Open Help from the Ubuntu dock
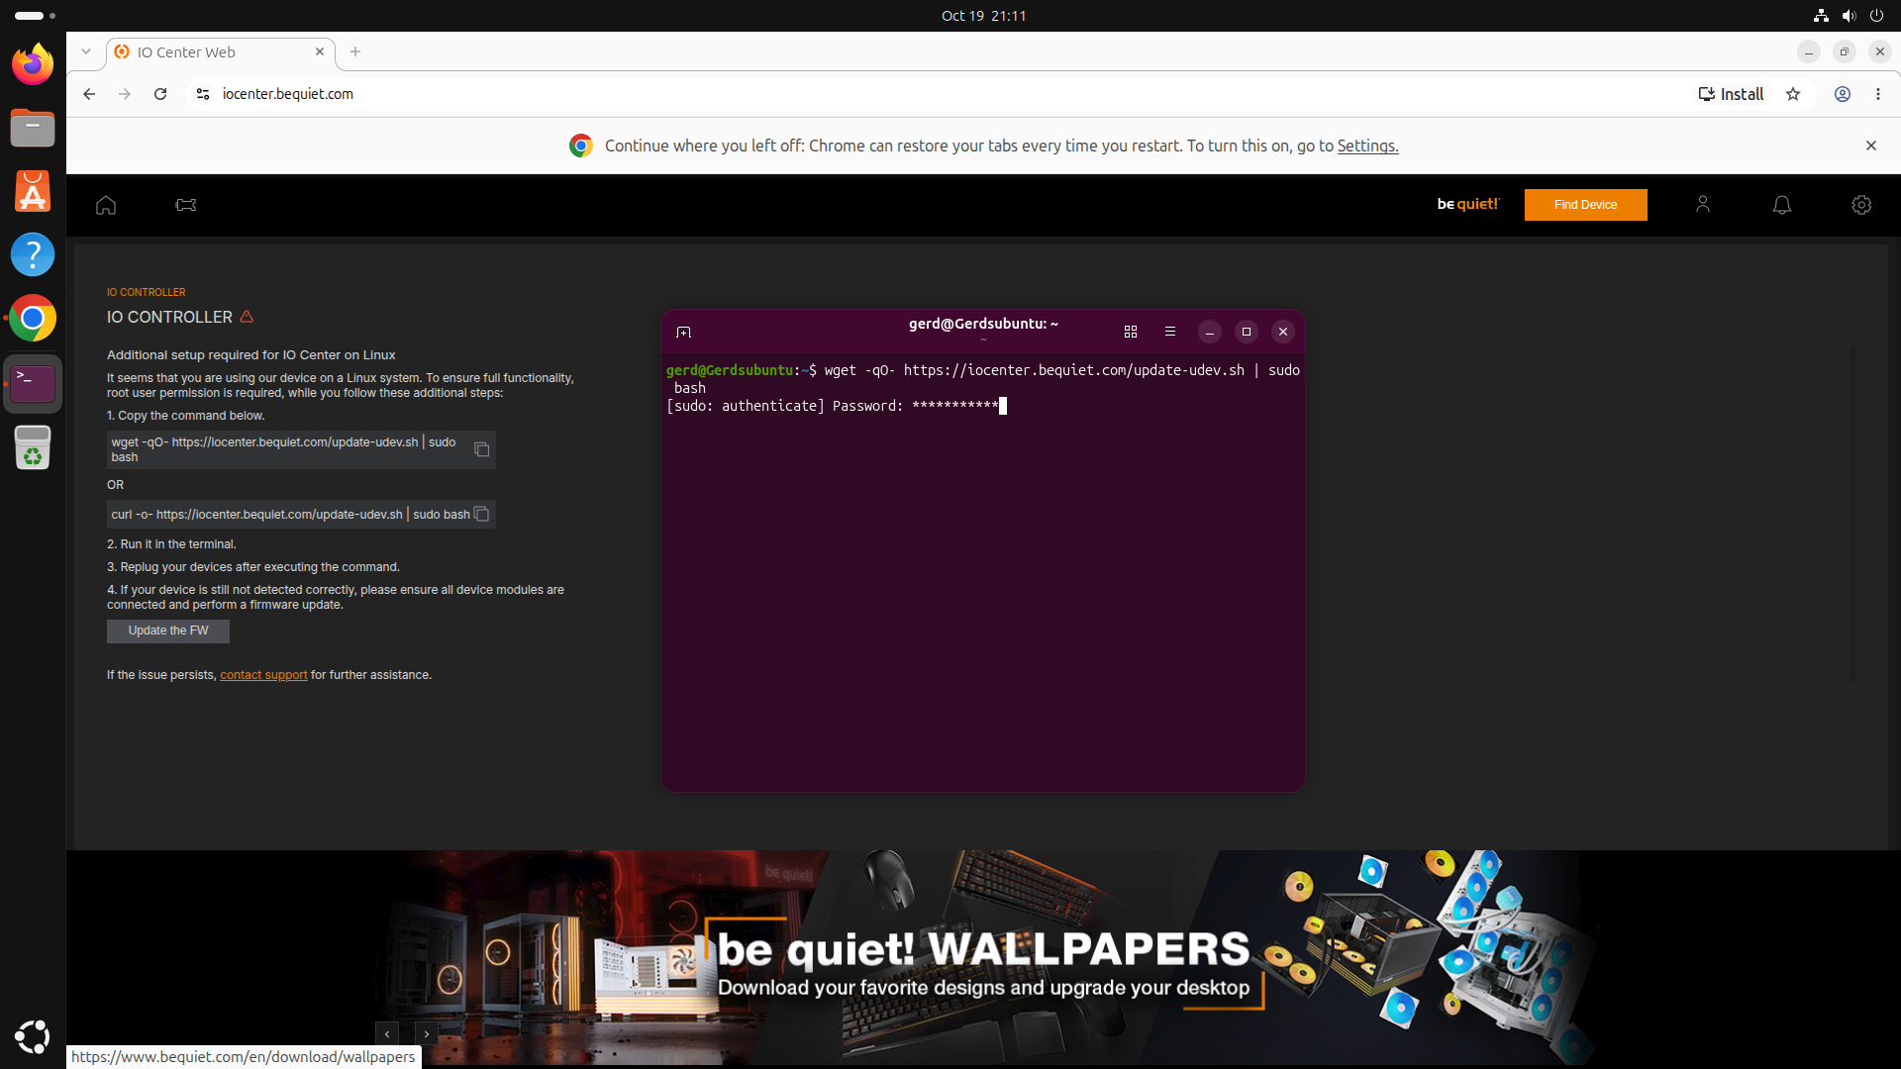Image resolution: width=1901 pixels, height=1069 pixels. click(33, 254)
